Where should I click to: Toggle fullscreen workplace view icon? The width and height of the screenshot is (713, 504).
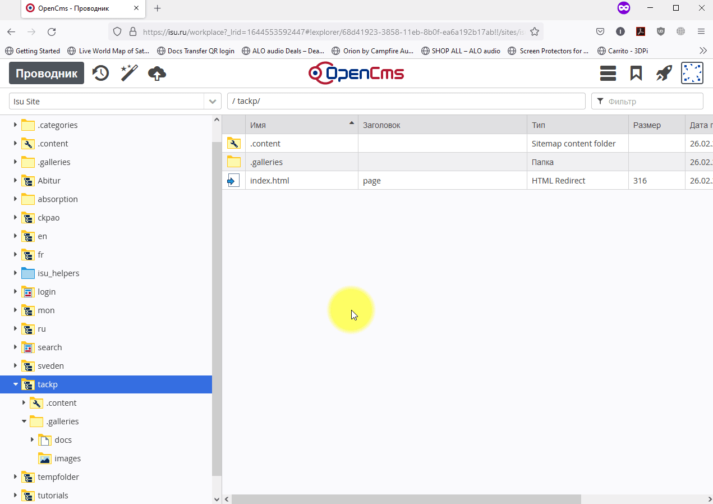[x=692, y=73]
